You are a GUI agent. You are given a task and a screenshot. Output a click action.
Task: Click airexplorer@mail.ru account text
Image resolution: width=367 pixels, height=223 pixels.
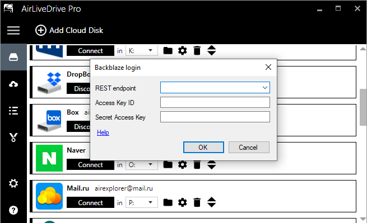pos(124,188)
